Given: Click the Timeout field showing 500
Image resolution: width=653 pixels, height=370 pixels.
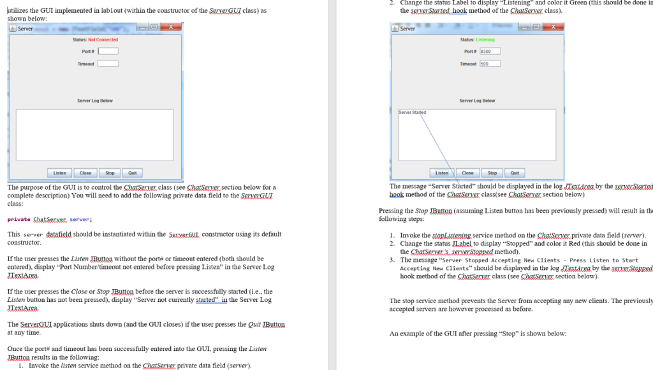Looking at the screenshot, I should coord(490,62).
